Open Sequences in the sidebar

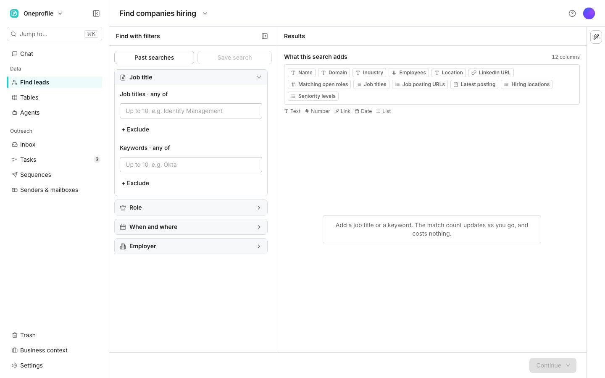coord(55,175)
